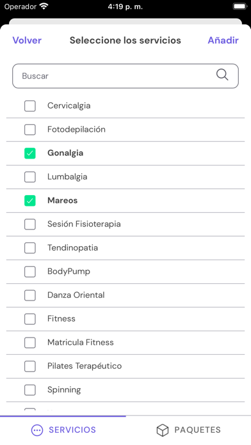Select the Servicios tab
This screenshot has height=445, width=251.
63,430
